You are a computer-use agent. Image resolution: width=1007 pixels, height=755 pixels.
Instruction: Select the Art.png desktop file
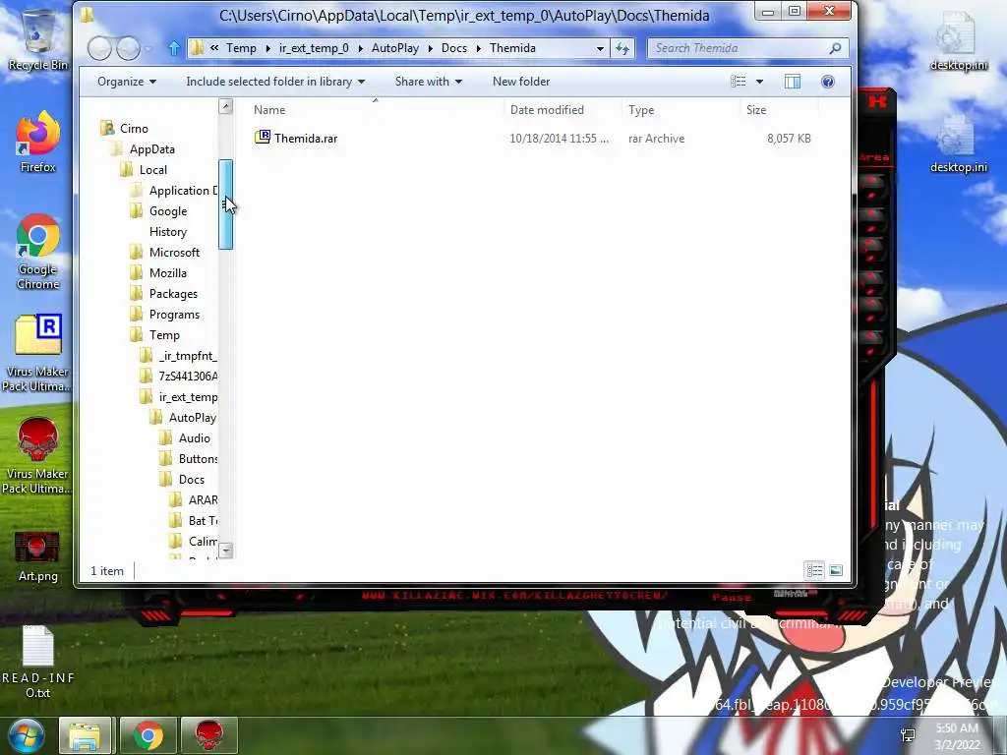click(37, 556)
